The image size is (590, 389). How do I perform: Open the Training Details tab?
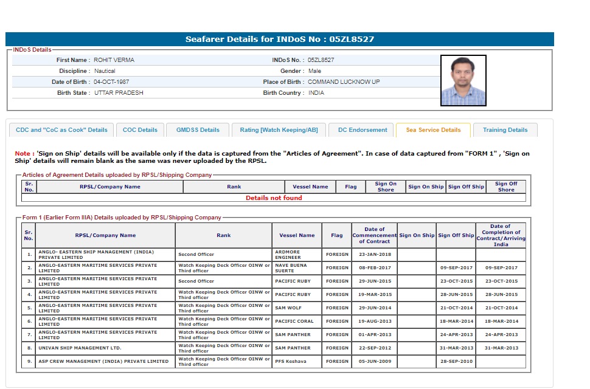click(505, 130)
